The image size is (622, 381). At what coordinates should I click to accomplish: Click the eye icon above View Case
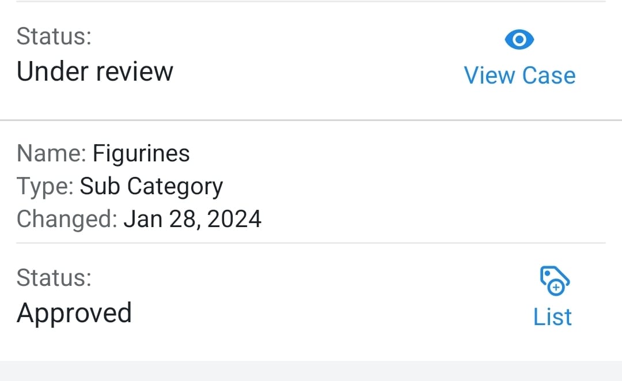tap(519, 39)
